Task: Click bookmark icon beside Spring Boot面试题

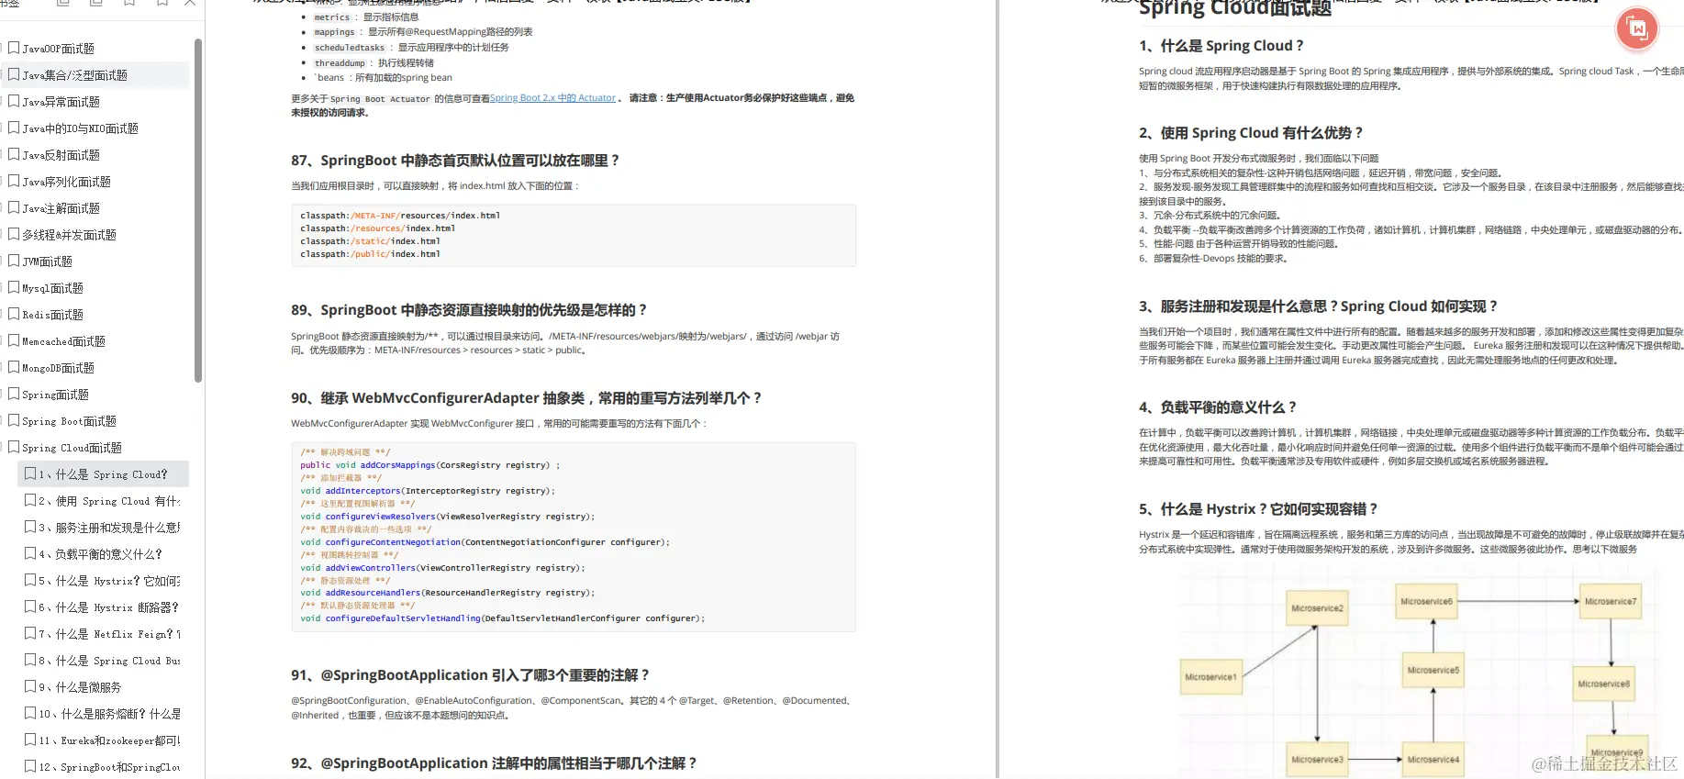Action: click(x=14, y=420)
